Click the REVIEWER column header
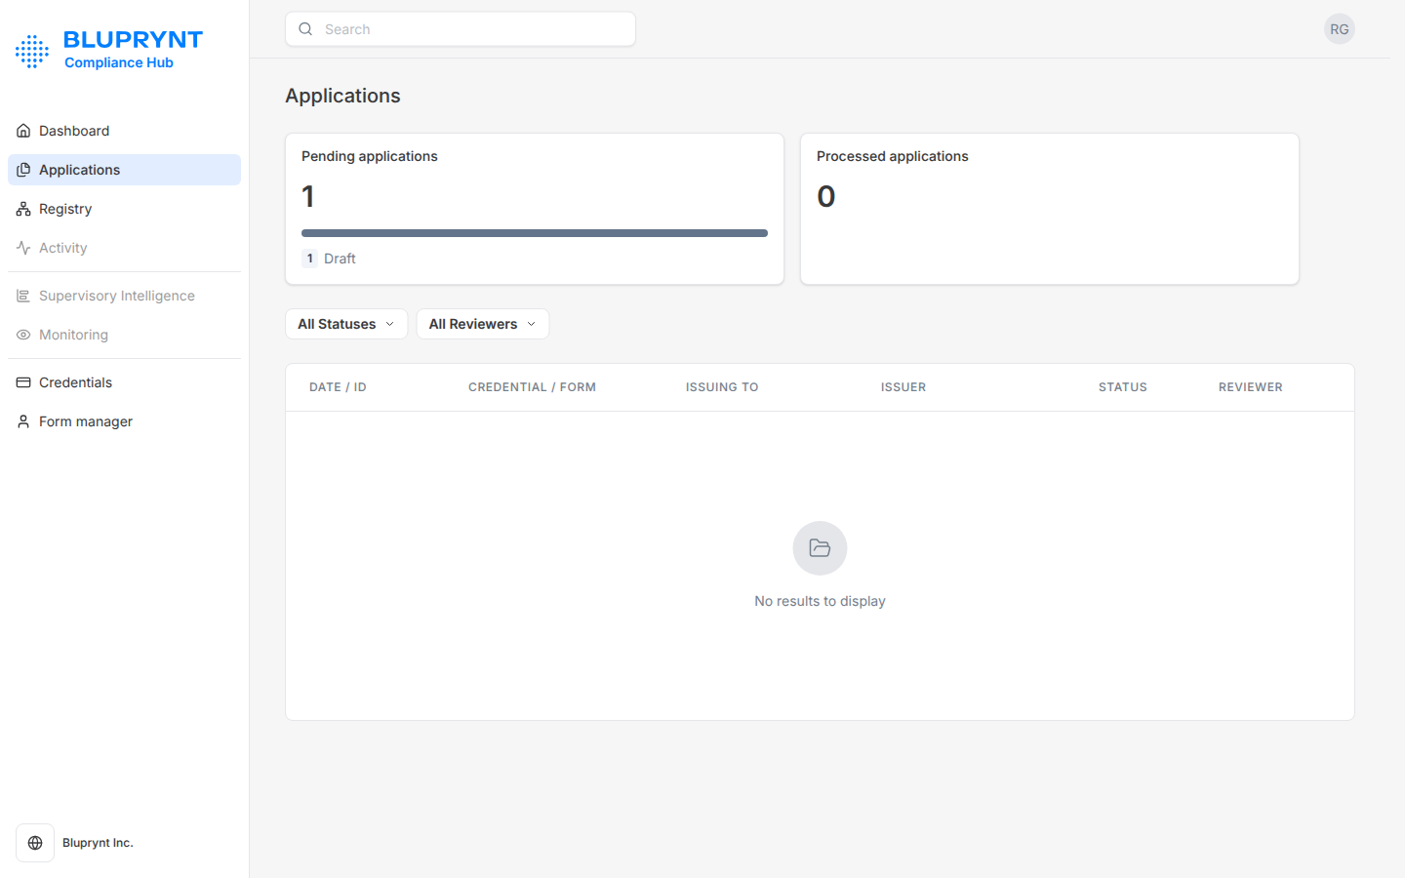 tap(1251, 387)
